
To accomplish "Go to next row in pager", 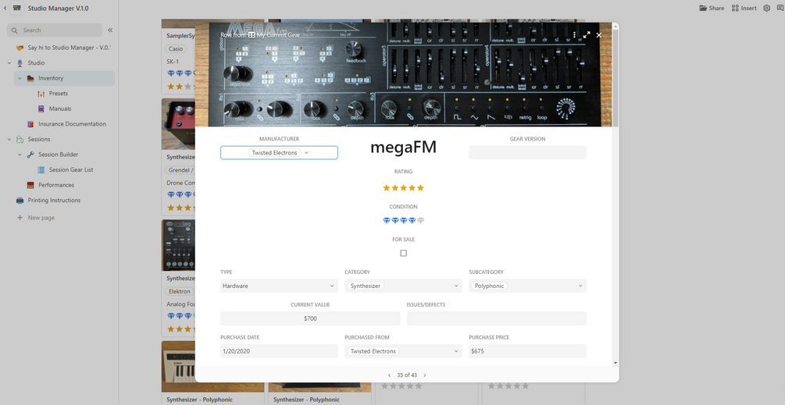I will click(425, 375).
